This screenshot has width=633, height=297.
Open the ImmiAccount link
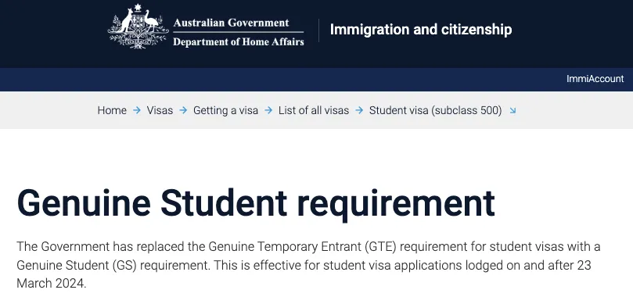595,79
